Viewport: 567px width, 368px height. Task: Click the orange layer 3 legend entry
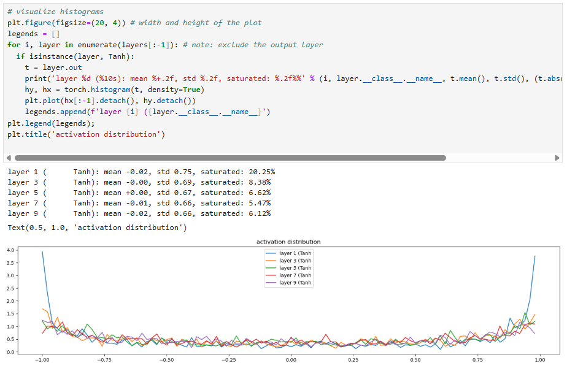coord(295,260)
